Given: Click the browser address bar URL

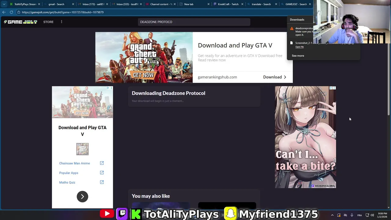Looking at the screenshot, I should pyautogui.click(x=63, y=12).
